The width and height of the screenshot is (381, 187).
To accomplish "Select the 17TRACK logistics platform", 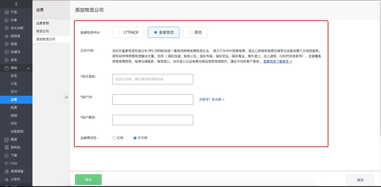I will (128, 32).
